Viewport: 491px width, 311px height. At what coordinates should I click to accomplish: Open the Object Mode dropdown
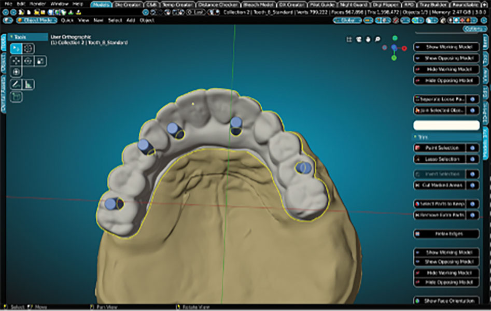click(37, 20)
